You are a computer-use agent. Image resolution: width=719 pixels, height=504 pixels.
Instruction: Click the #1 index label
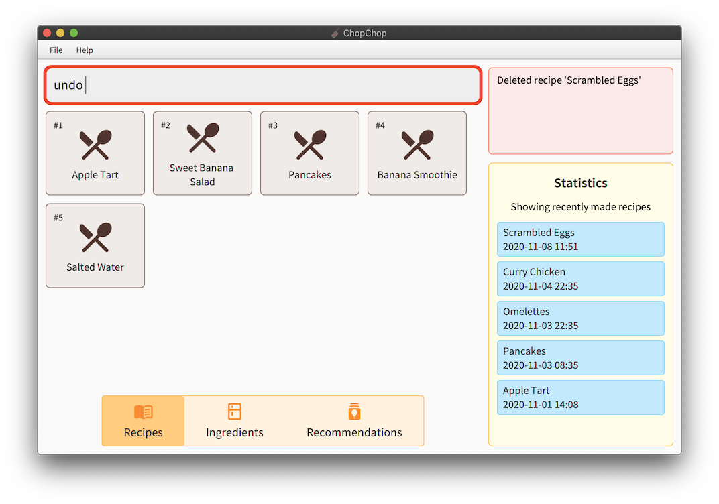(58, 125)
